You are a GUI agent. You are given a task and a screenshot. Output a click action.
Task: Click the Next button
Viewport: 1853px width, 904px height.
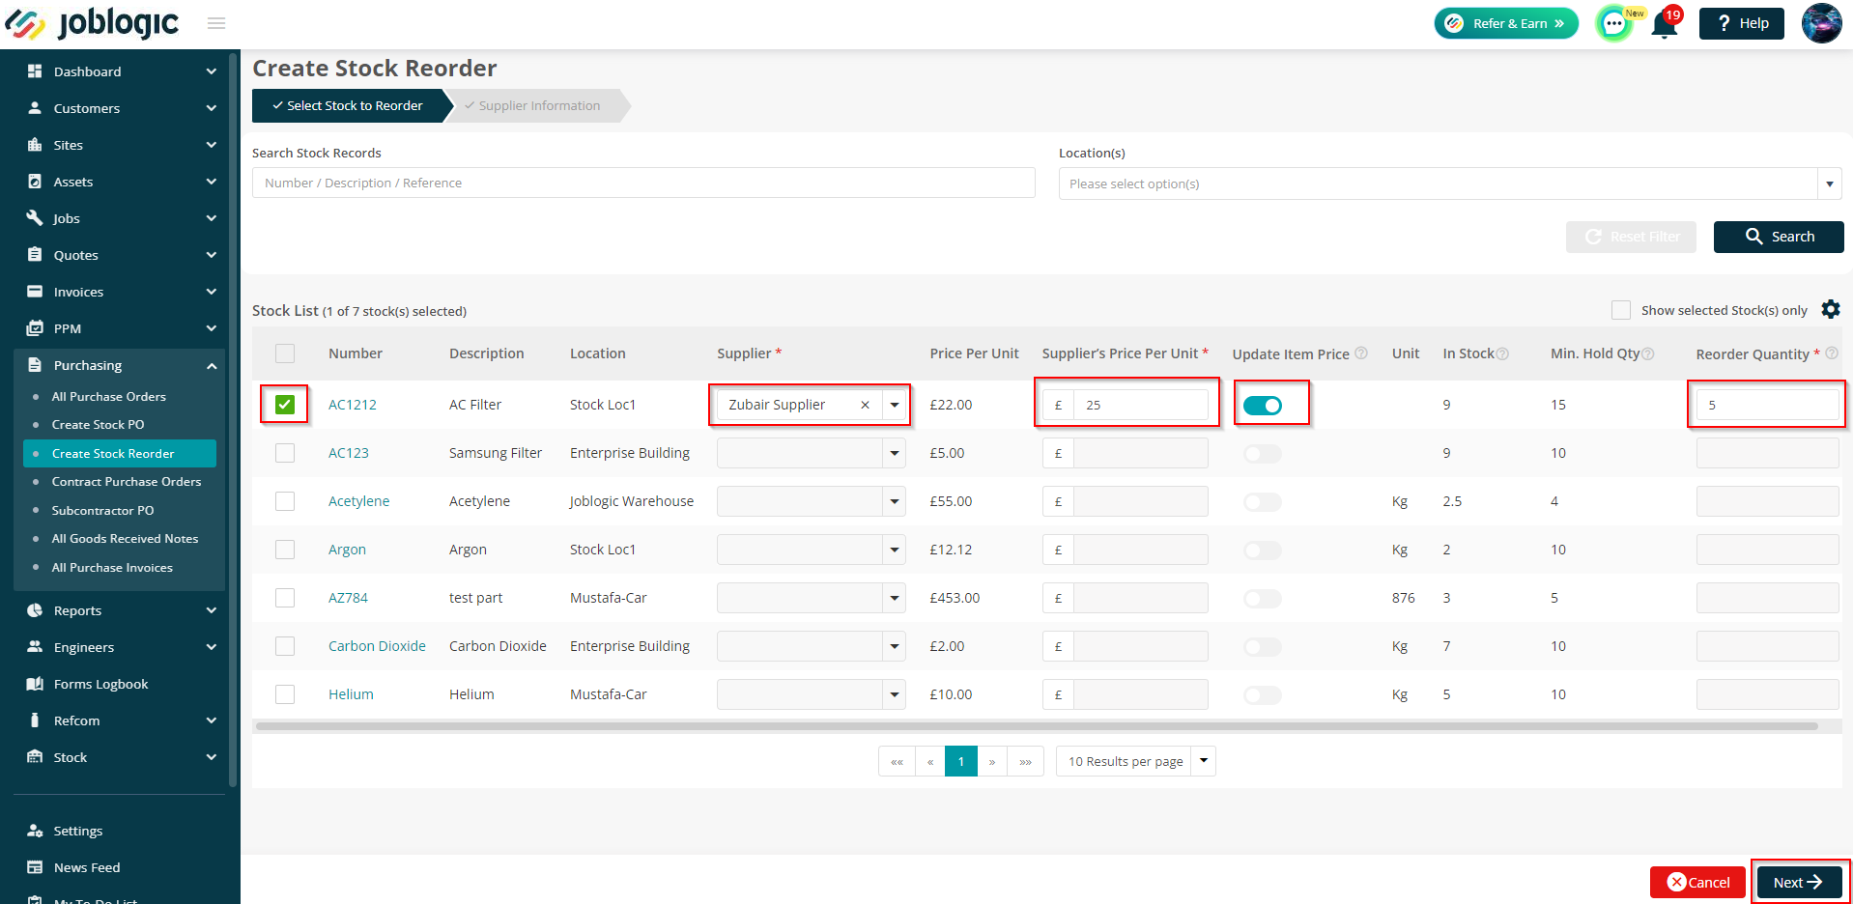pos(1798,882)
